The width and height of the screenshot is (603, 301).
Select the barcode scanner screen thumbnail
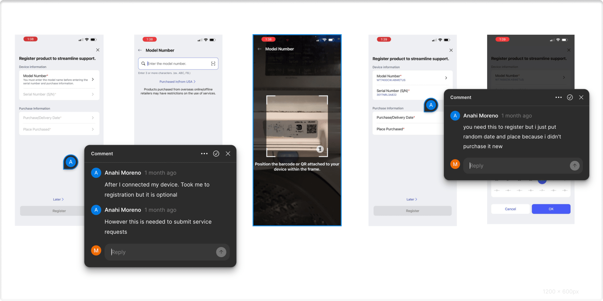pos(297,130)
